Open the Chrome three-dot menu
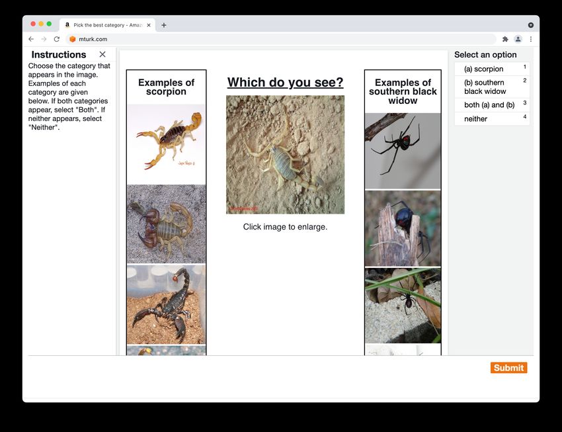The height and width of the screenshot is (432, 562). tap(531, 39)
